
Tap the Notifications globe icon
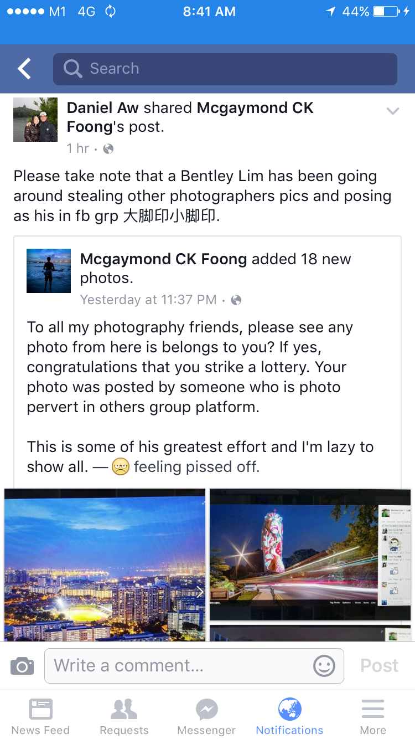pos(289,710)
